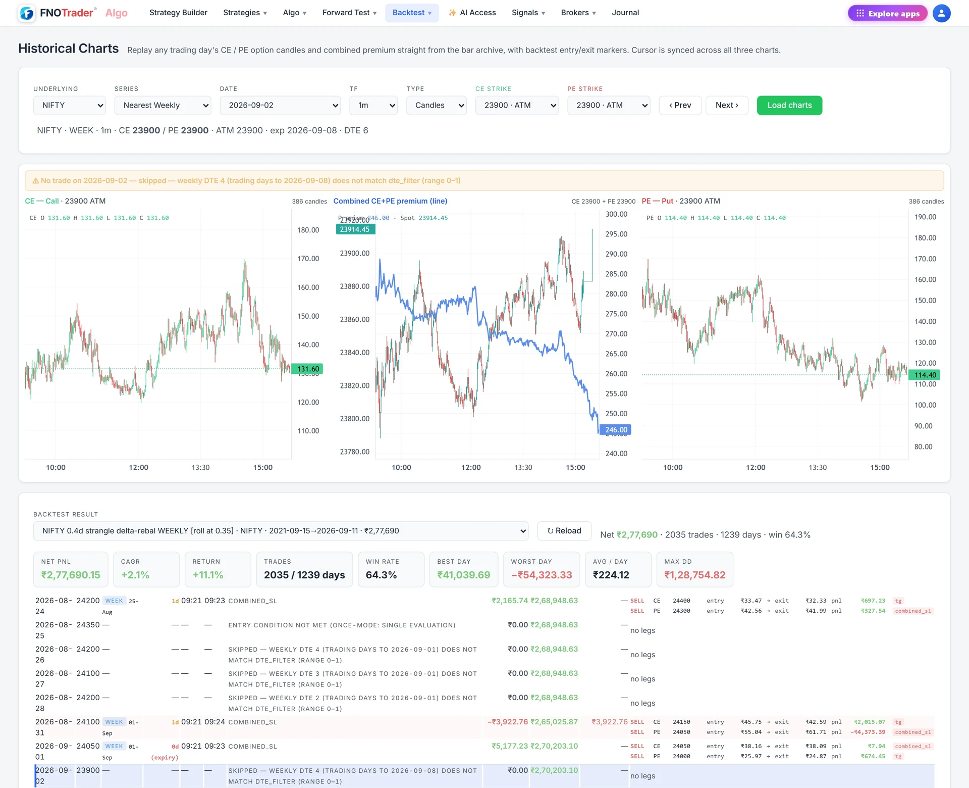Click the FNOTrader logo icon

(27, 13)
